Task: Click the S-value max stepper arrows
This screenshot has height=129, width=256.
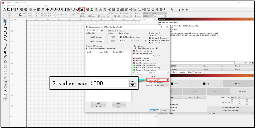Action: coord(168,80)
